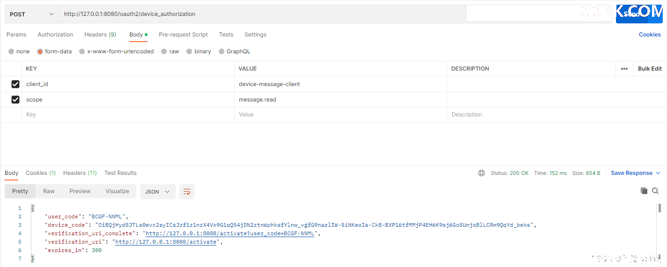Click the user_code value "BCGF-NNML"

coord(108,216)
